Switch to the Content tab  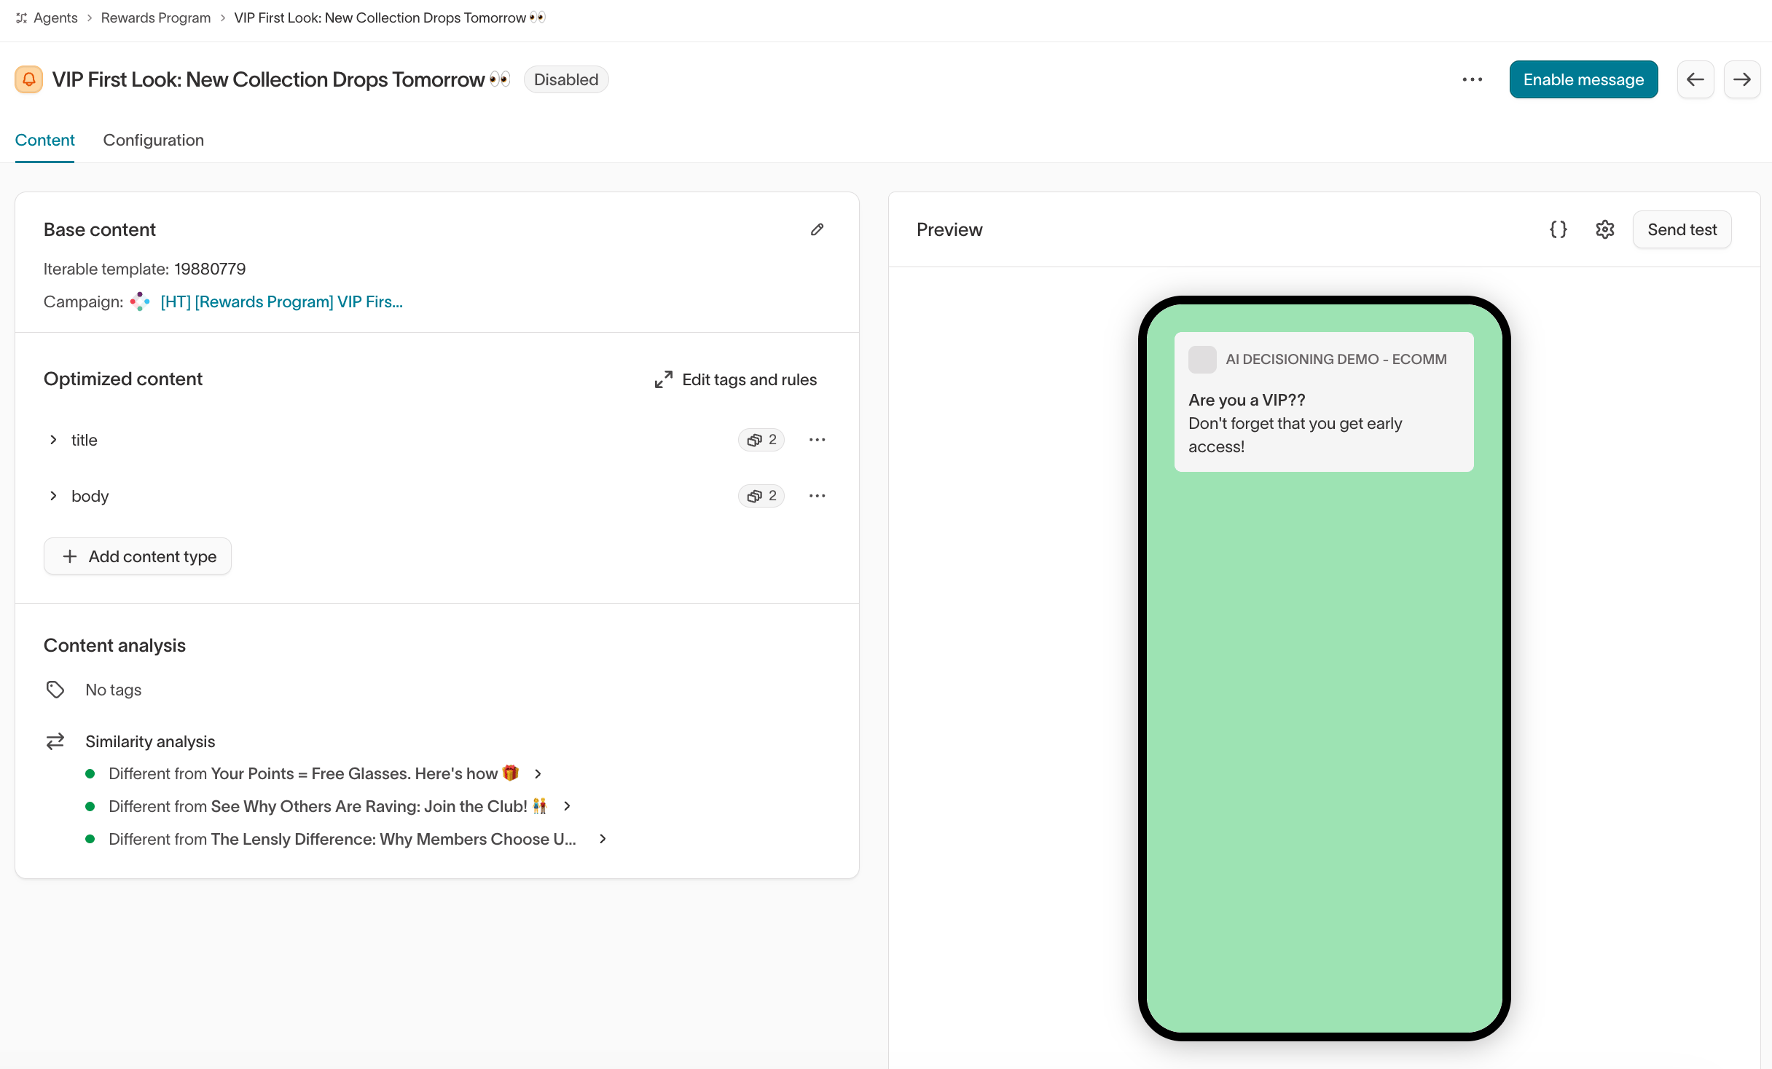44,140
